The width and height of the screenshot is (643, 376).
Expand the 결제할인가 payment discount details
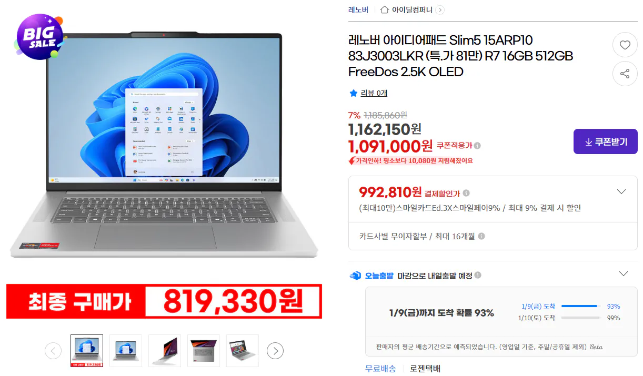point(621,192)
